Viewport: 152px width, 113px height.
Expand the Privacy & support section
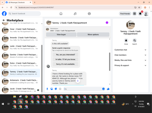130,65
